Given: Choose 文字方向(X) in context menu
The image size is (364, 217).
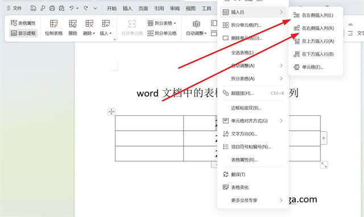Looking at the screenshot, I should (x=253, y=133).
